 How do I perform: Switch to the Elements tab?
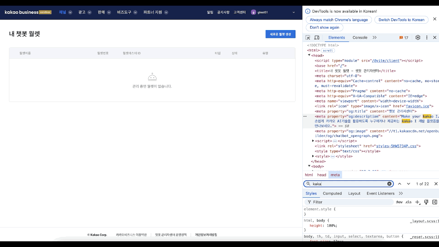[x=337, y=37]
